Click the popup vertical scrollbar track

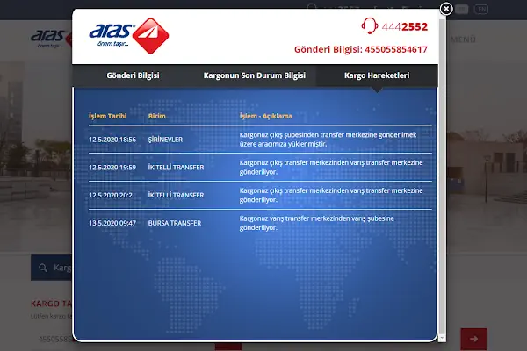(x=442, y=175)
